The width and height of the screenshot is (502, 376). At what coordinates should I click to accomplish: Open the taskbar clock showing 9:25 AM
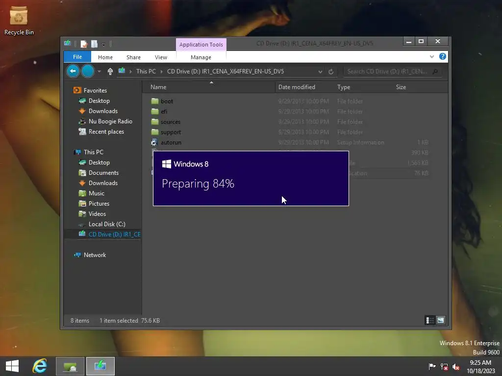[x=480, y=366]
